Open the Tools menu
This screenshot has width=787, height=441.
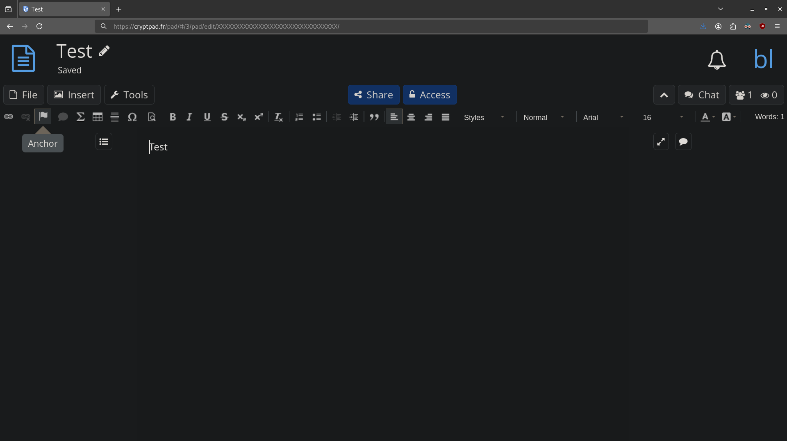(x=129, y=95)
